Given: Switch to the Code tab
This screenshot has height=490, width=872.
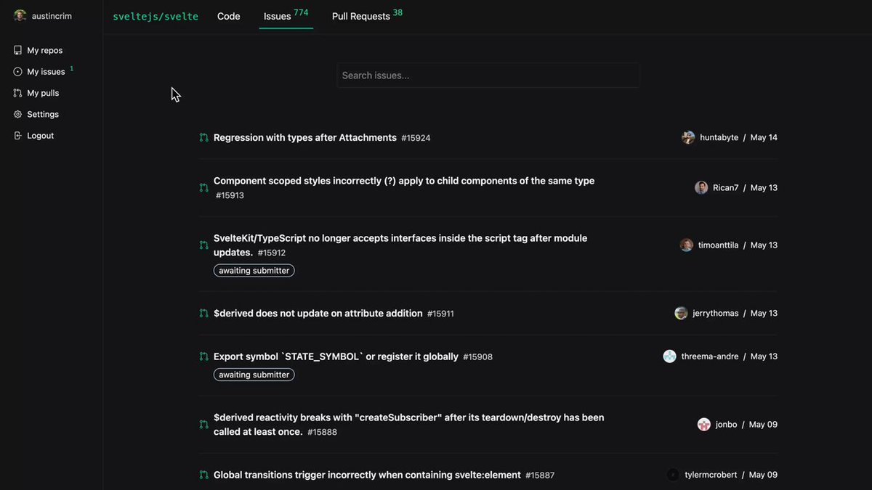Looking at the screenshot, I should pyautogui.click(x=229, y=16).
